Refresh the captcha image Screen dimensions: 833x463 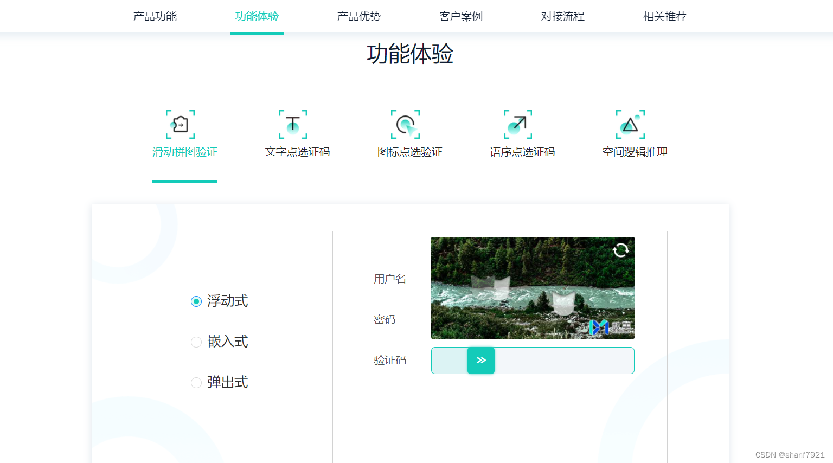click(x=620, y=250)
